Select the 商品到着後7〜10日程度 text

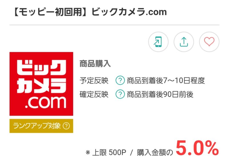[x=166, y=81]
